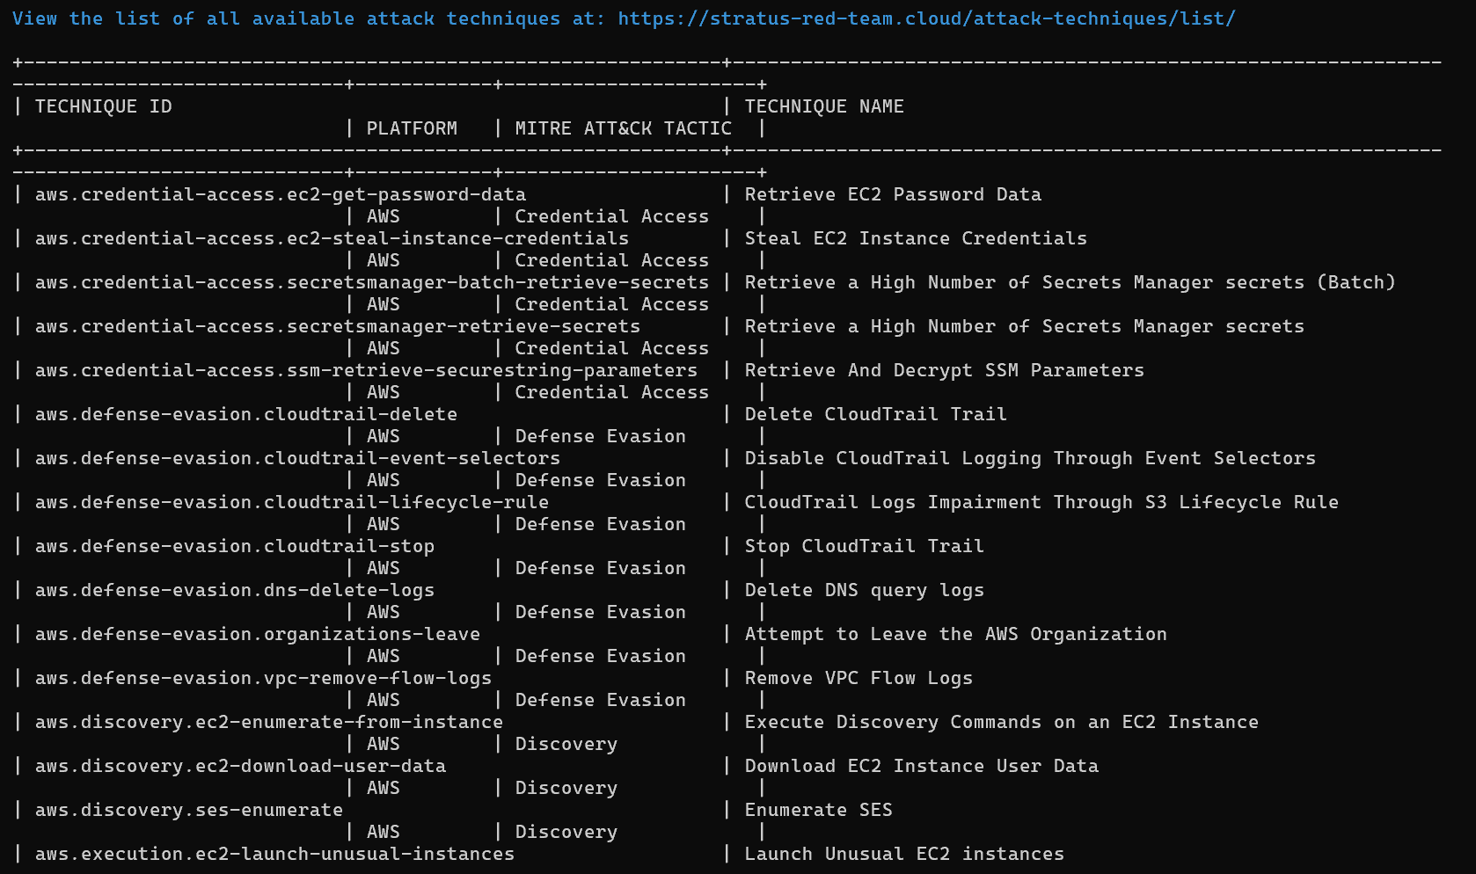Click "Enumerate SES" technique name
Screen dimensions: 1476x874
[818, 810]
